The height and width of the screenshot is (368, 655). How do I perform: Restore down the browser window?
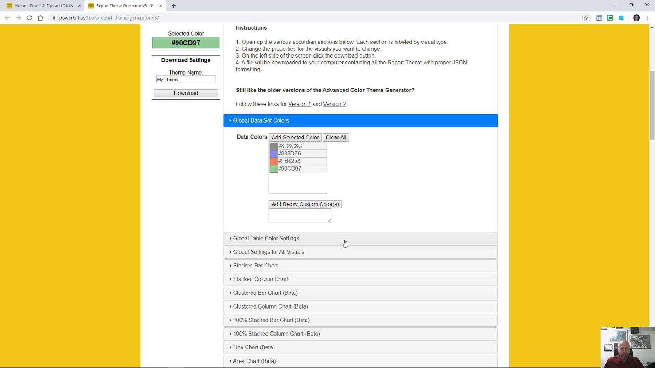[631, 5]
